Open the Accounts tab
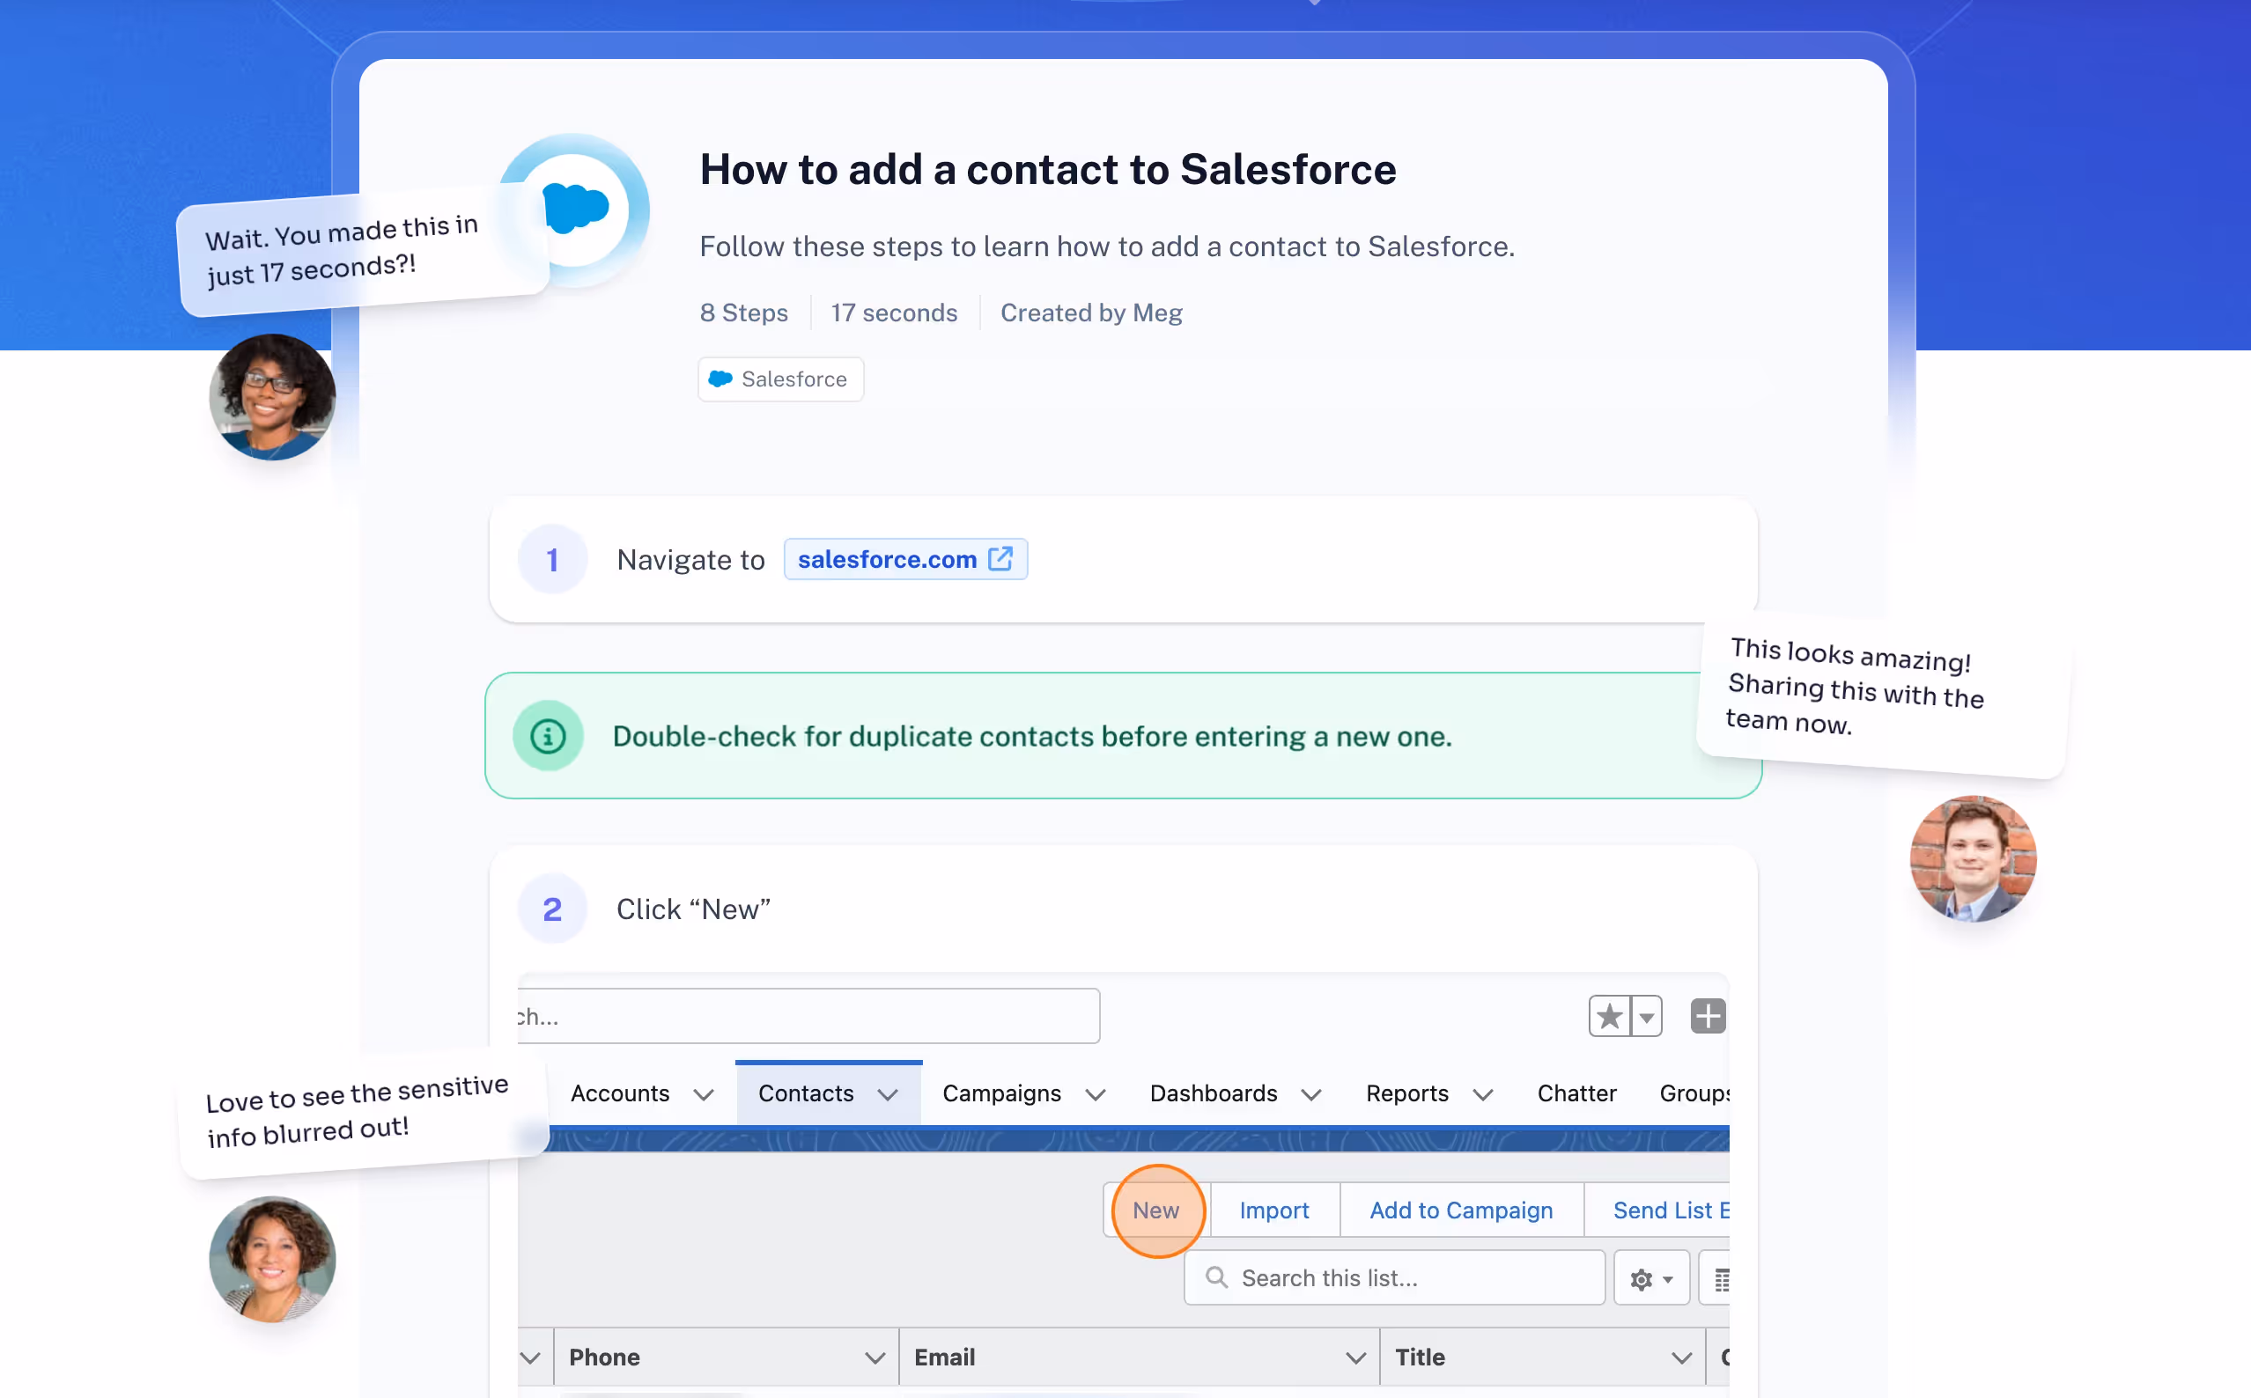The height and width of the screenshot is (1398, 2251). coord(620,1093)
